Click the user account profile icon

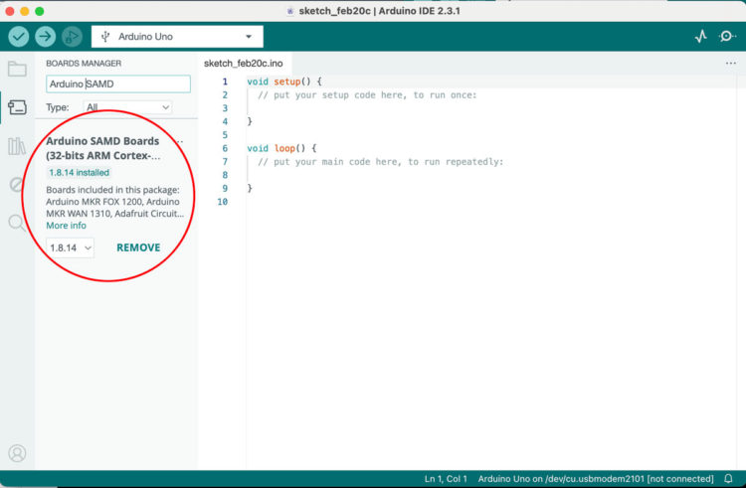tap(17, 453)
